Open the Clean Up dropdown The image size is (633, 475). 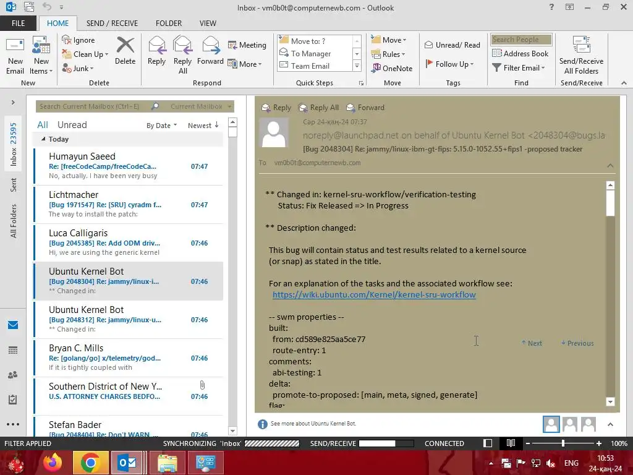[85, 54]
